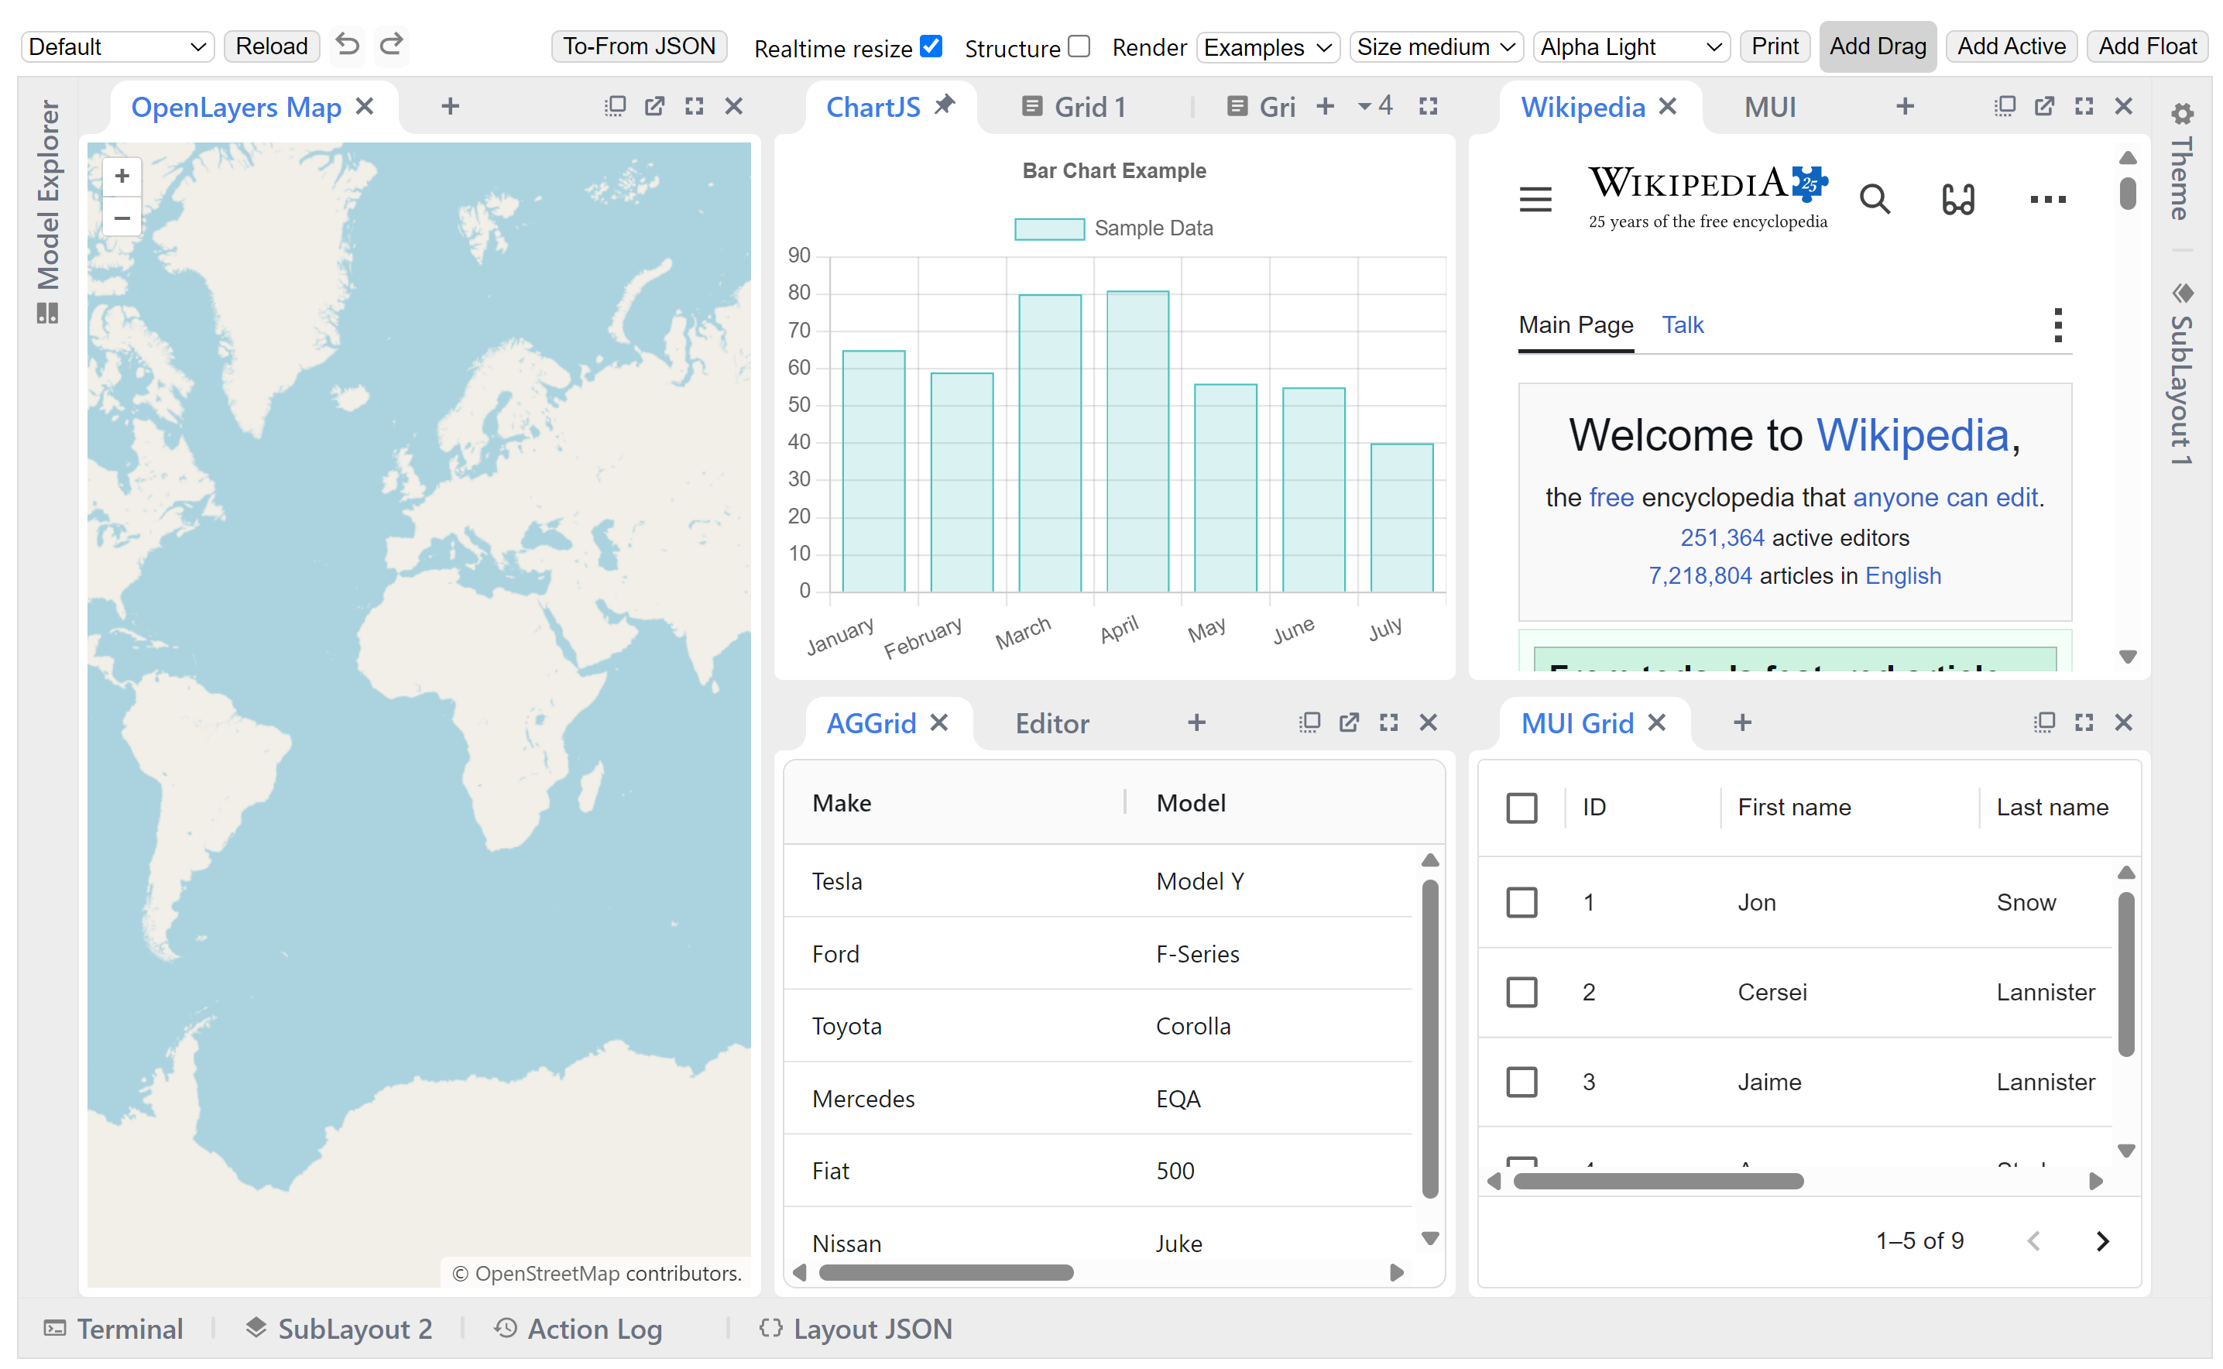The height and width of the screenshot is (1369, 2223).
Task: Switch to the Editor tab
Action: point(1051,723)
